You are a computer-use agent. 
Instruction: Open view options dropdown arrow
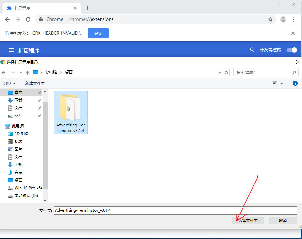[x=282, y=83]
